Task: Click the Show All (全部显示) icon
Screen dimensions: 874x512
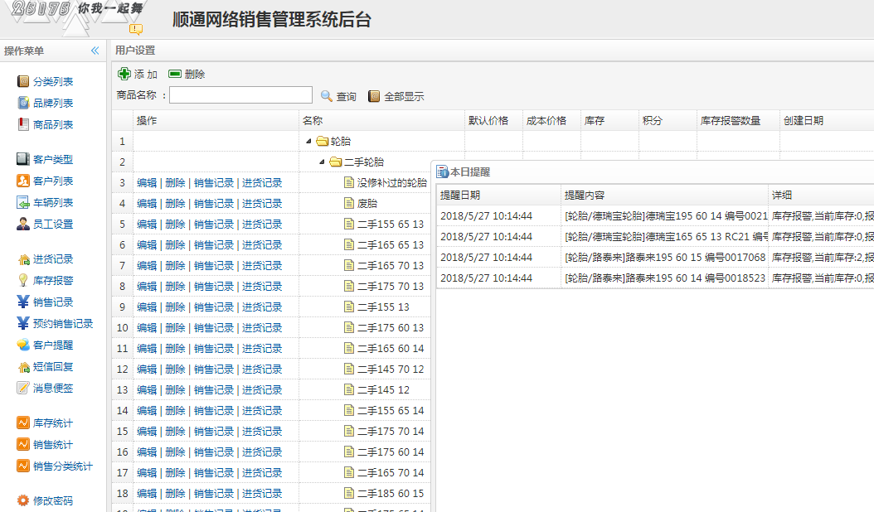Action: [x=374, y=96]
